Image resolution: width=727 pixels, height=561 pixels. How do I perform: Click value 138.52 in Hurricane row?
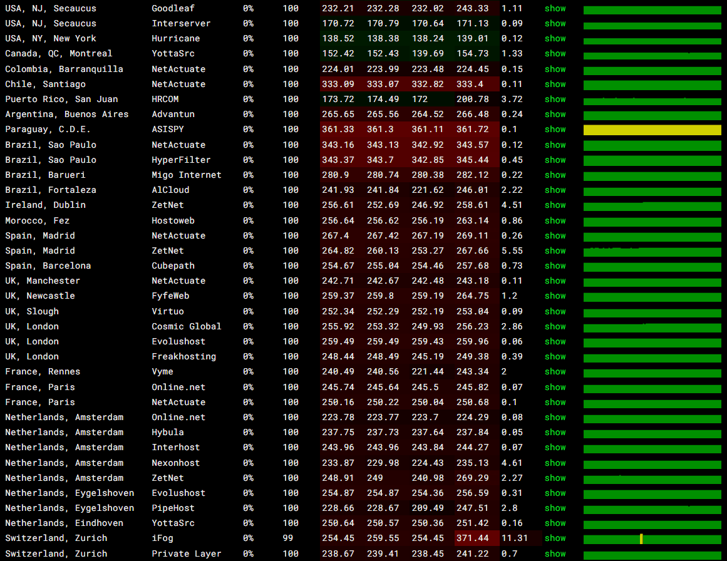[x=338, y=38]
